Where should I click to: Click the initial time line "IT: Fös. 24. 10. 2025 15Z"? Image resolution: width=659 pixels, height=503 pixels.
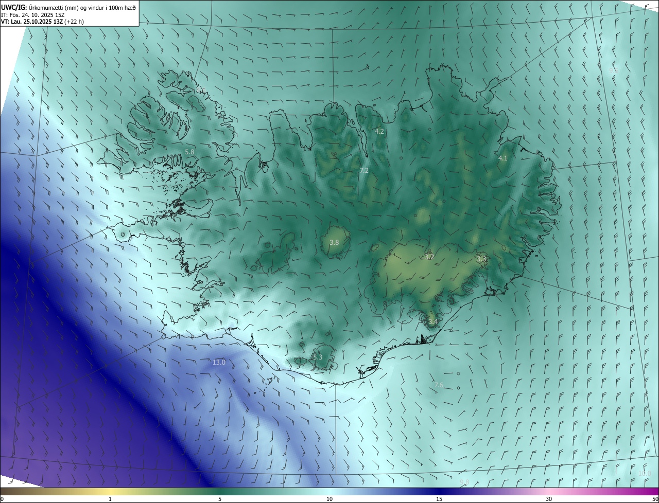(x=32, y=14)
